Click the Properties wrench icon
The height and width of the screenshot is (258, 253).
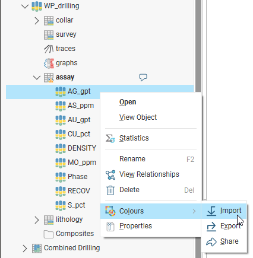point(110,227)
